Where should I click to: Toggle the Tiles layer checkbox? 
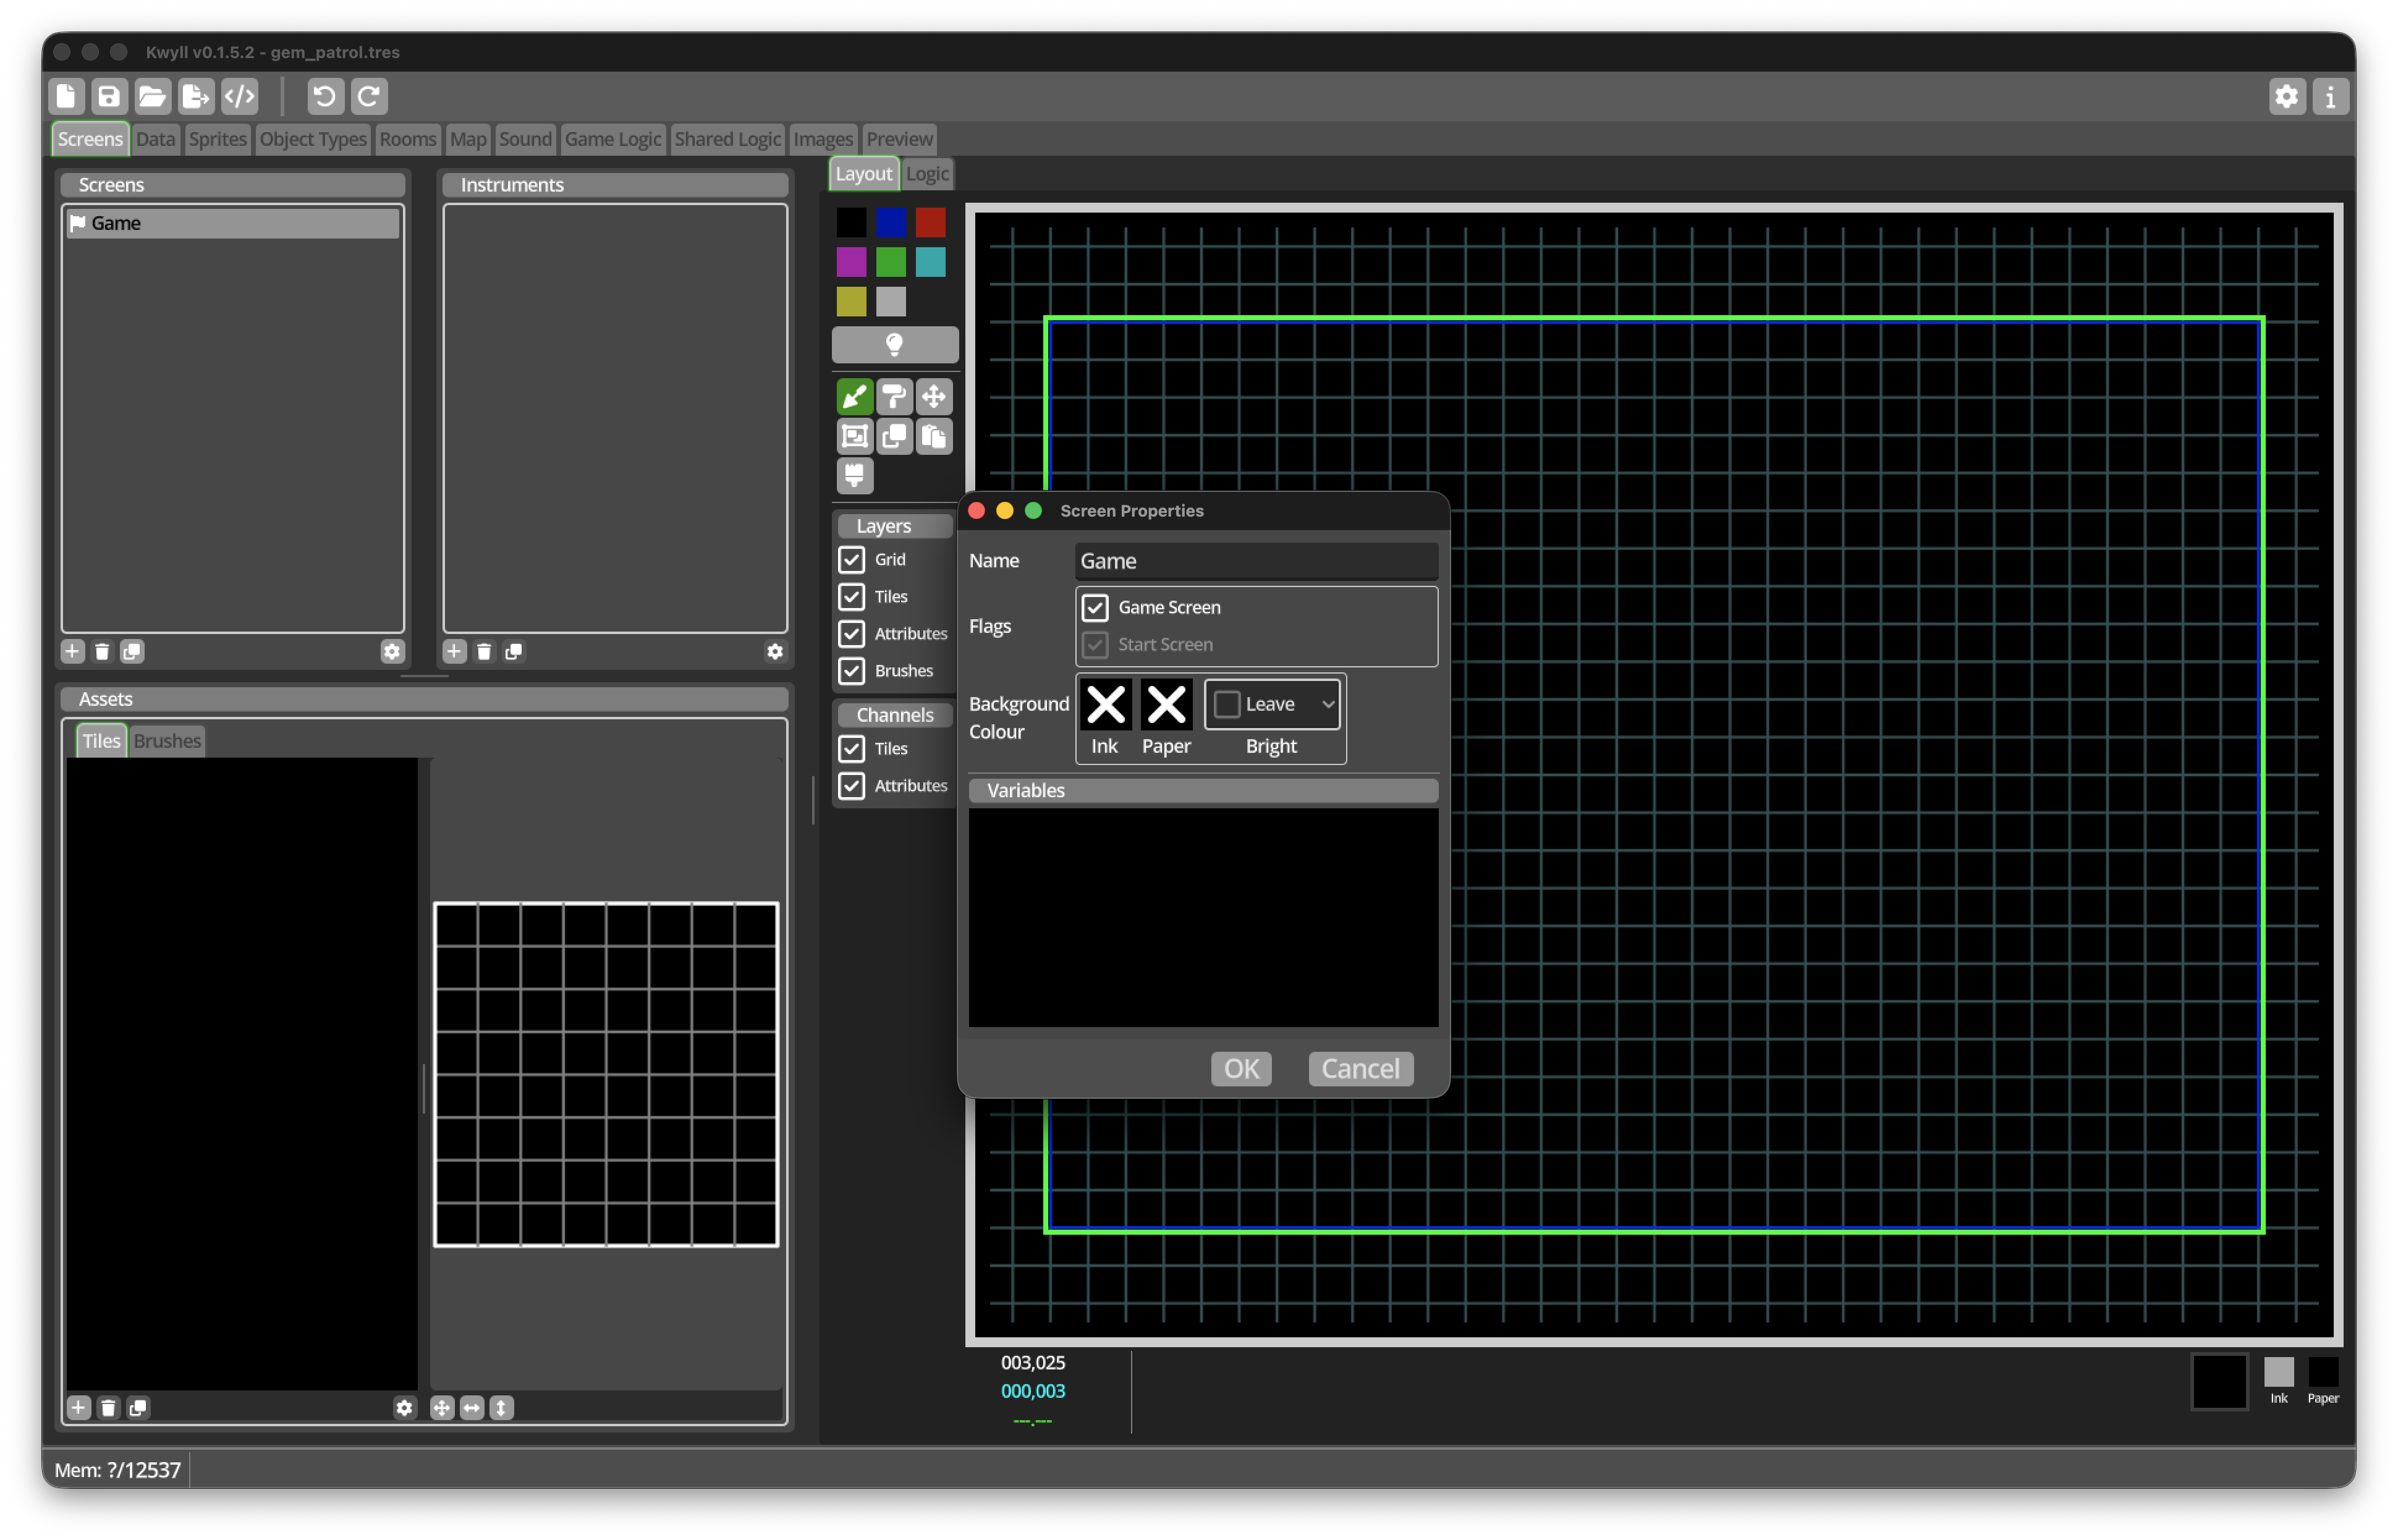point(851,597)
